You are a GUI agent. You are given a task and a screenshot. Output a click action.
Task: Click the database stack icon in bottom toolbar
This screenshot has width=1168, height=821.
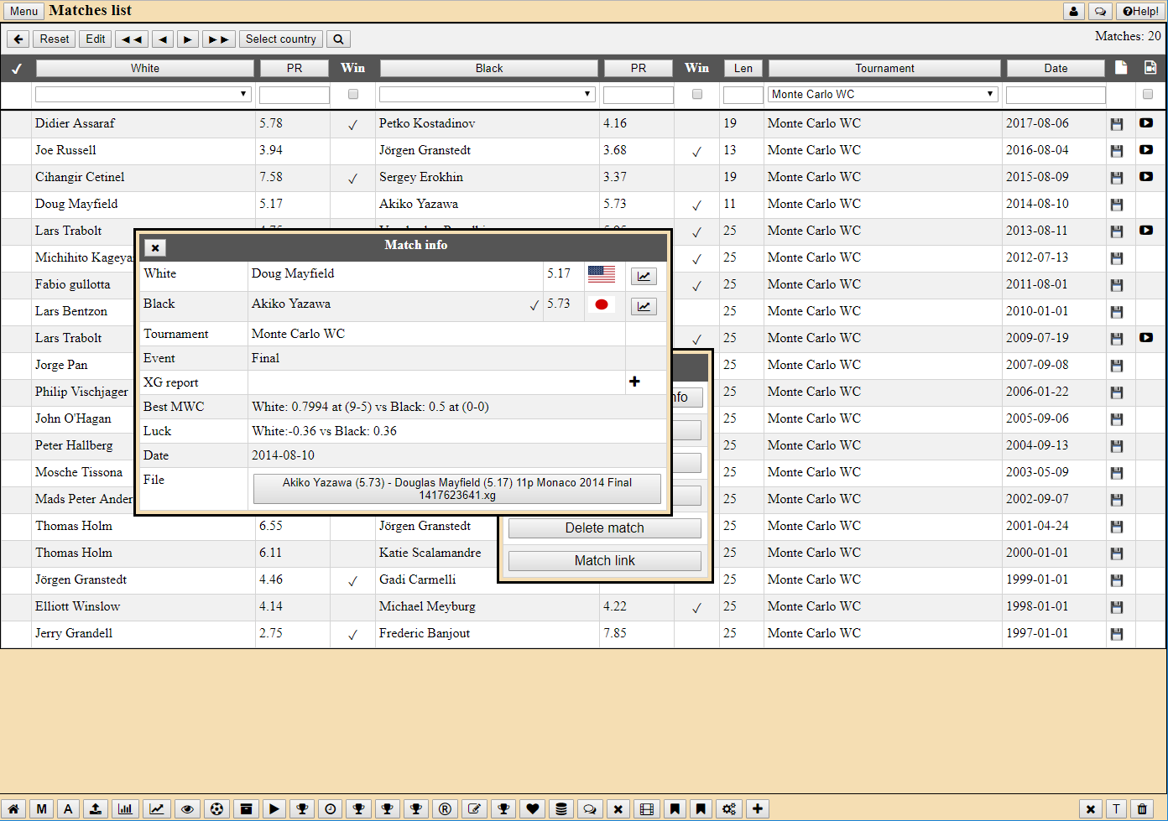pos(561,809)
